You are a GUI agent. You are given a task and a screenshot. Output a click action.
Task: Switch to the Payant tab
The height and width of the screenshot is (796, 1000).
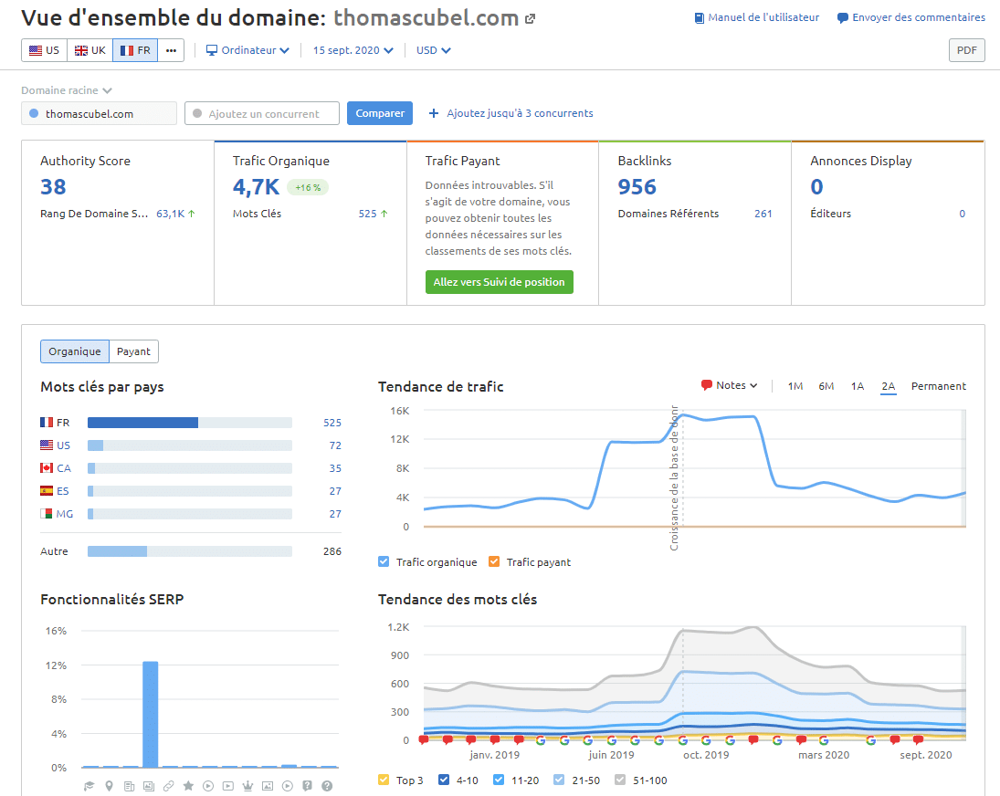133,351
